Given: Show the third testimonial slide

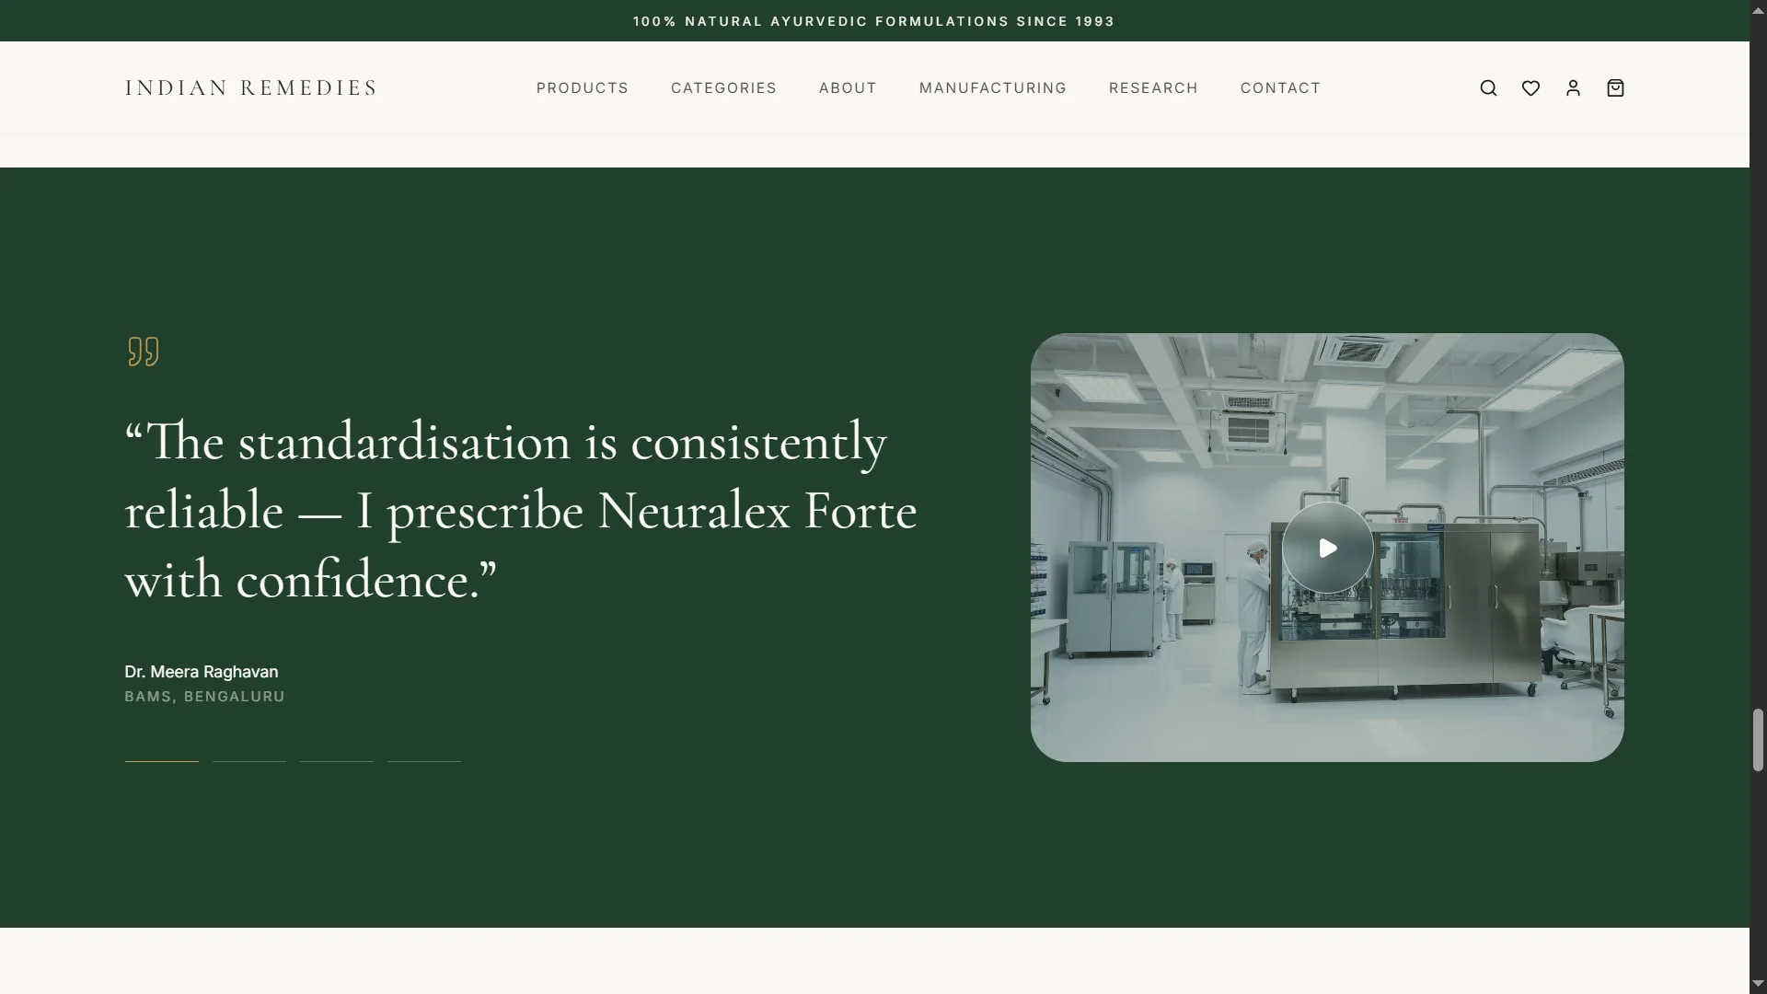Looking at the screenshot, I should [337, 761].
